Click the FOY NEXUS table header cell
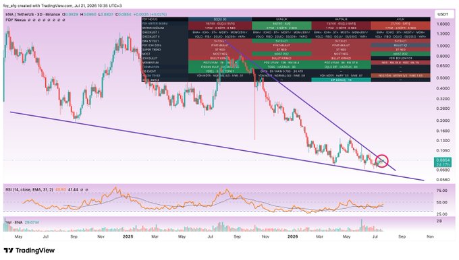 click(x=165, y=20)
